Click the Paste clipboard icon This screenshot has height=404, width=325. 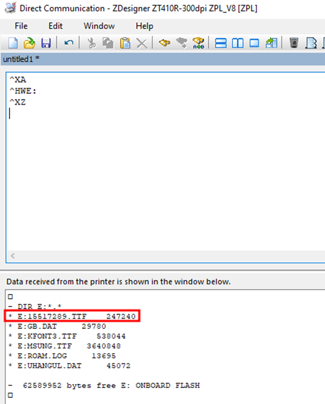point(125,43)
